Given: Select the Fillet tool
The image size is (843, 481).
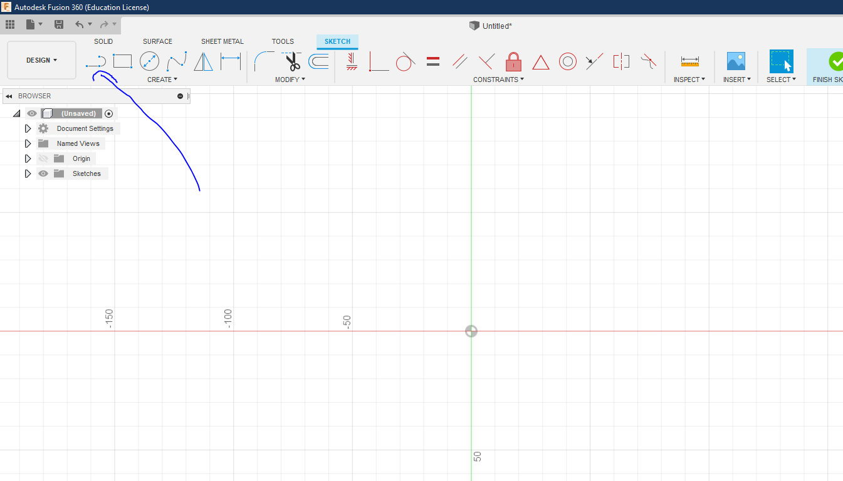Looking at the screenshot, I should pyautogui.click(x=264, y=61).
